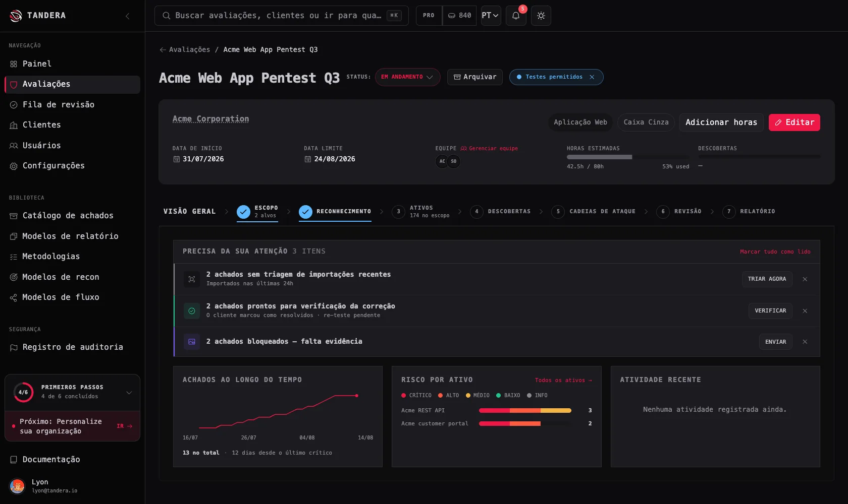Switch to Visão Geral tab
This screenshot has width=848, height=504.
(x=189, y=212)
